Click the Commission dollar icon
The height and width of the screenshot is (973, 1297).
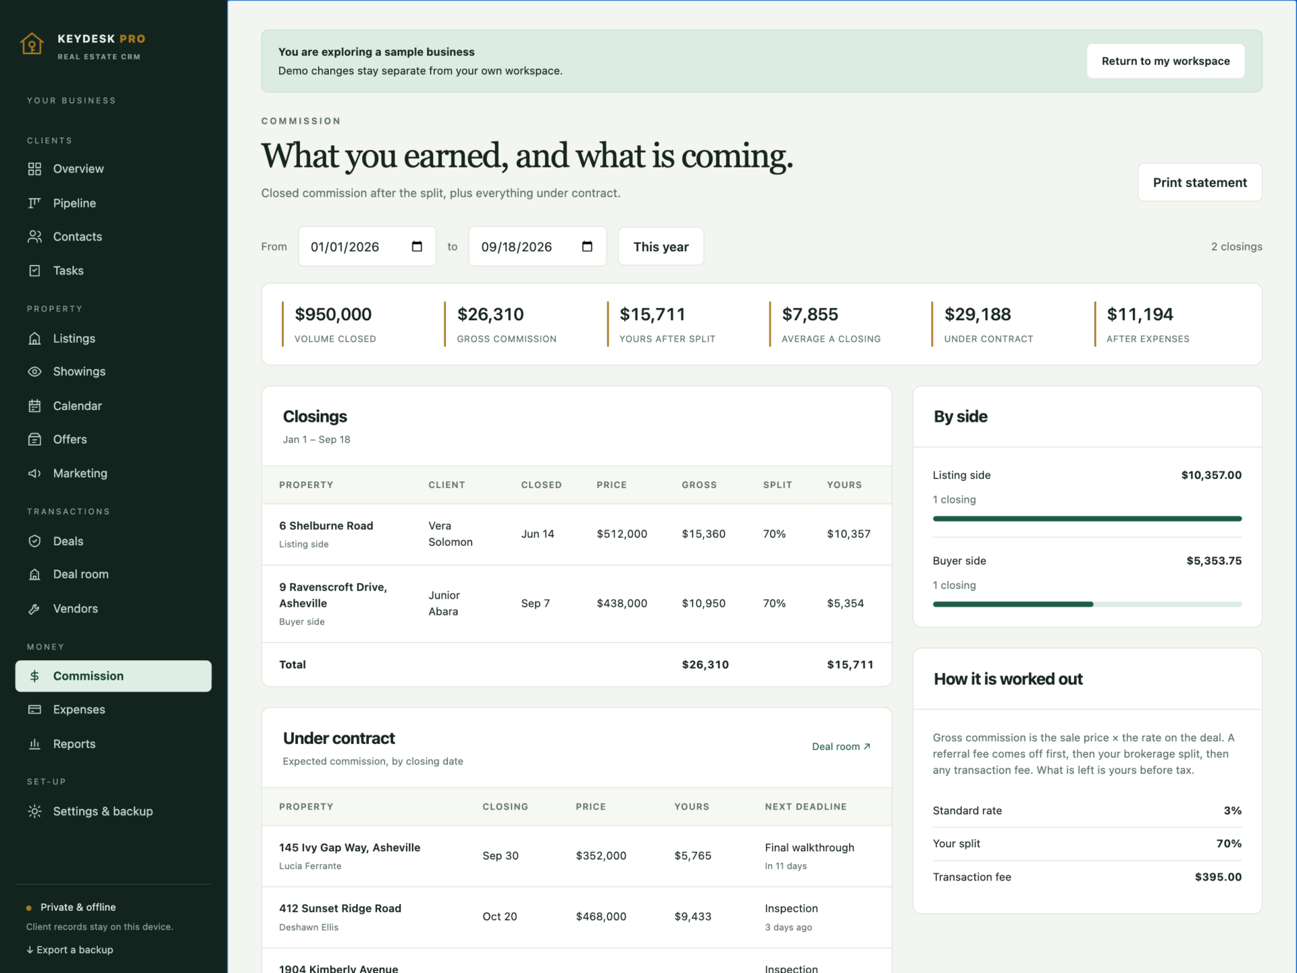(x=34, y=676)
